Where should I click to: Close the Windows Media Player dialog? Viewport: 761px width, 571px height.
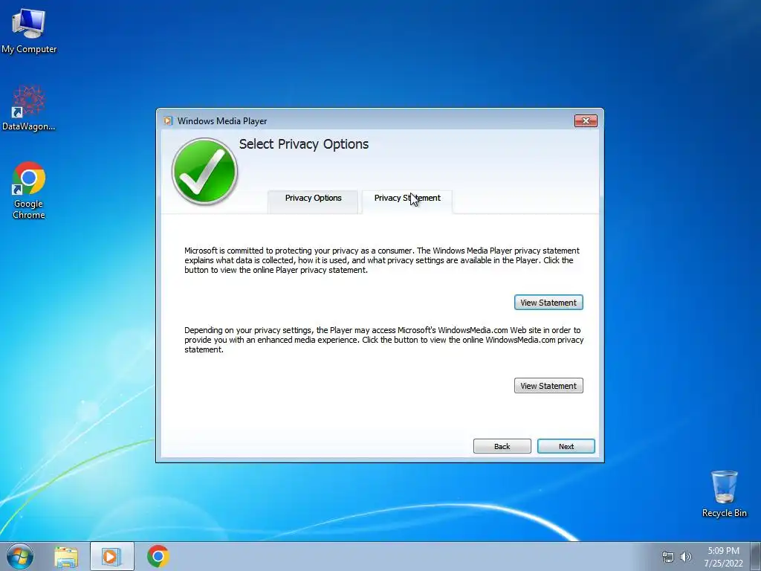[x=586, y=121]
